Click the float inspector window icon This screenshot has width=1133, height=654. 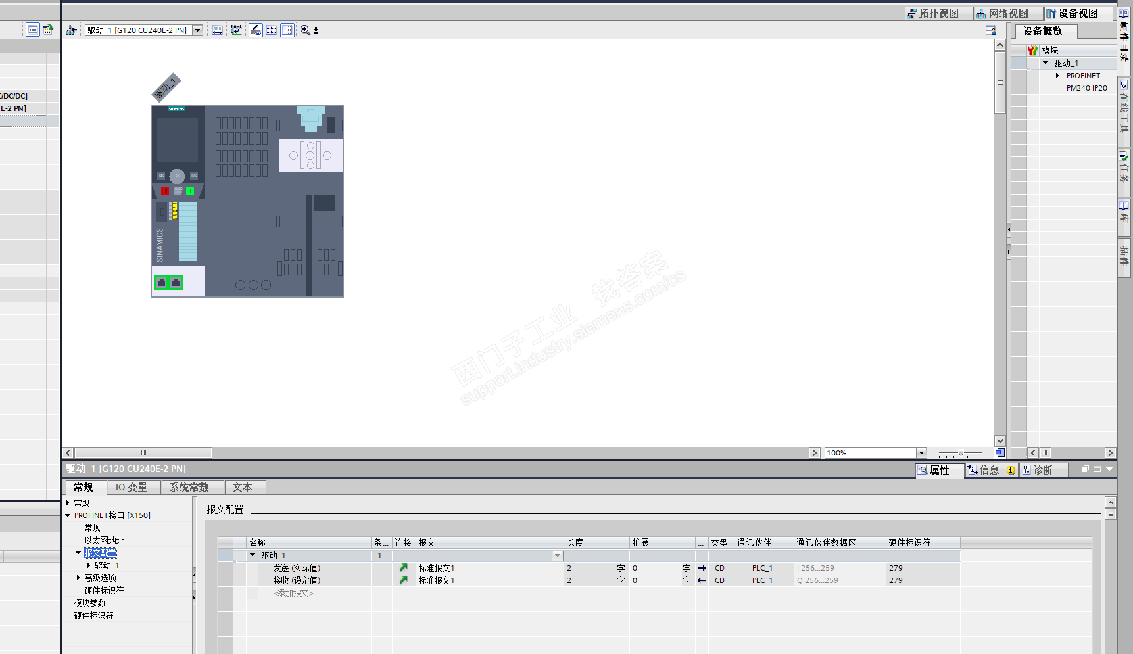pyautogui.click(x=1085, y=469)
